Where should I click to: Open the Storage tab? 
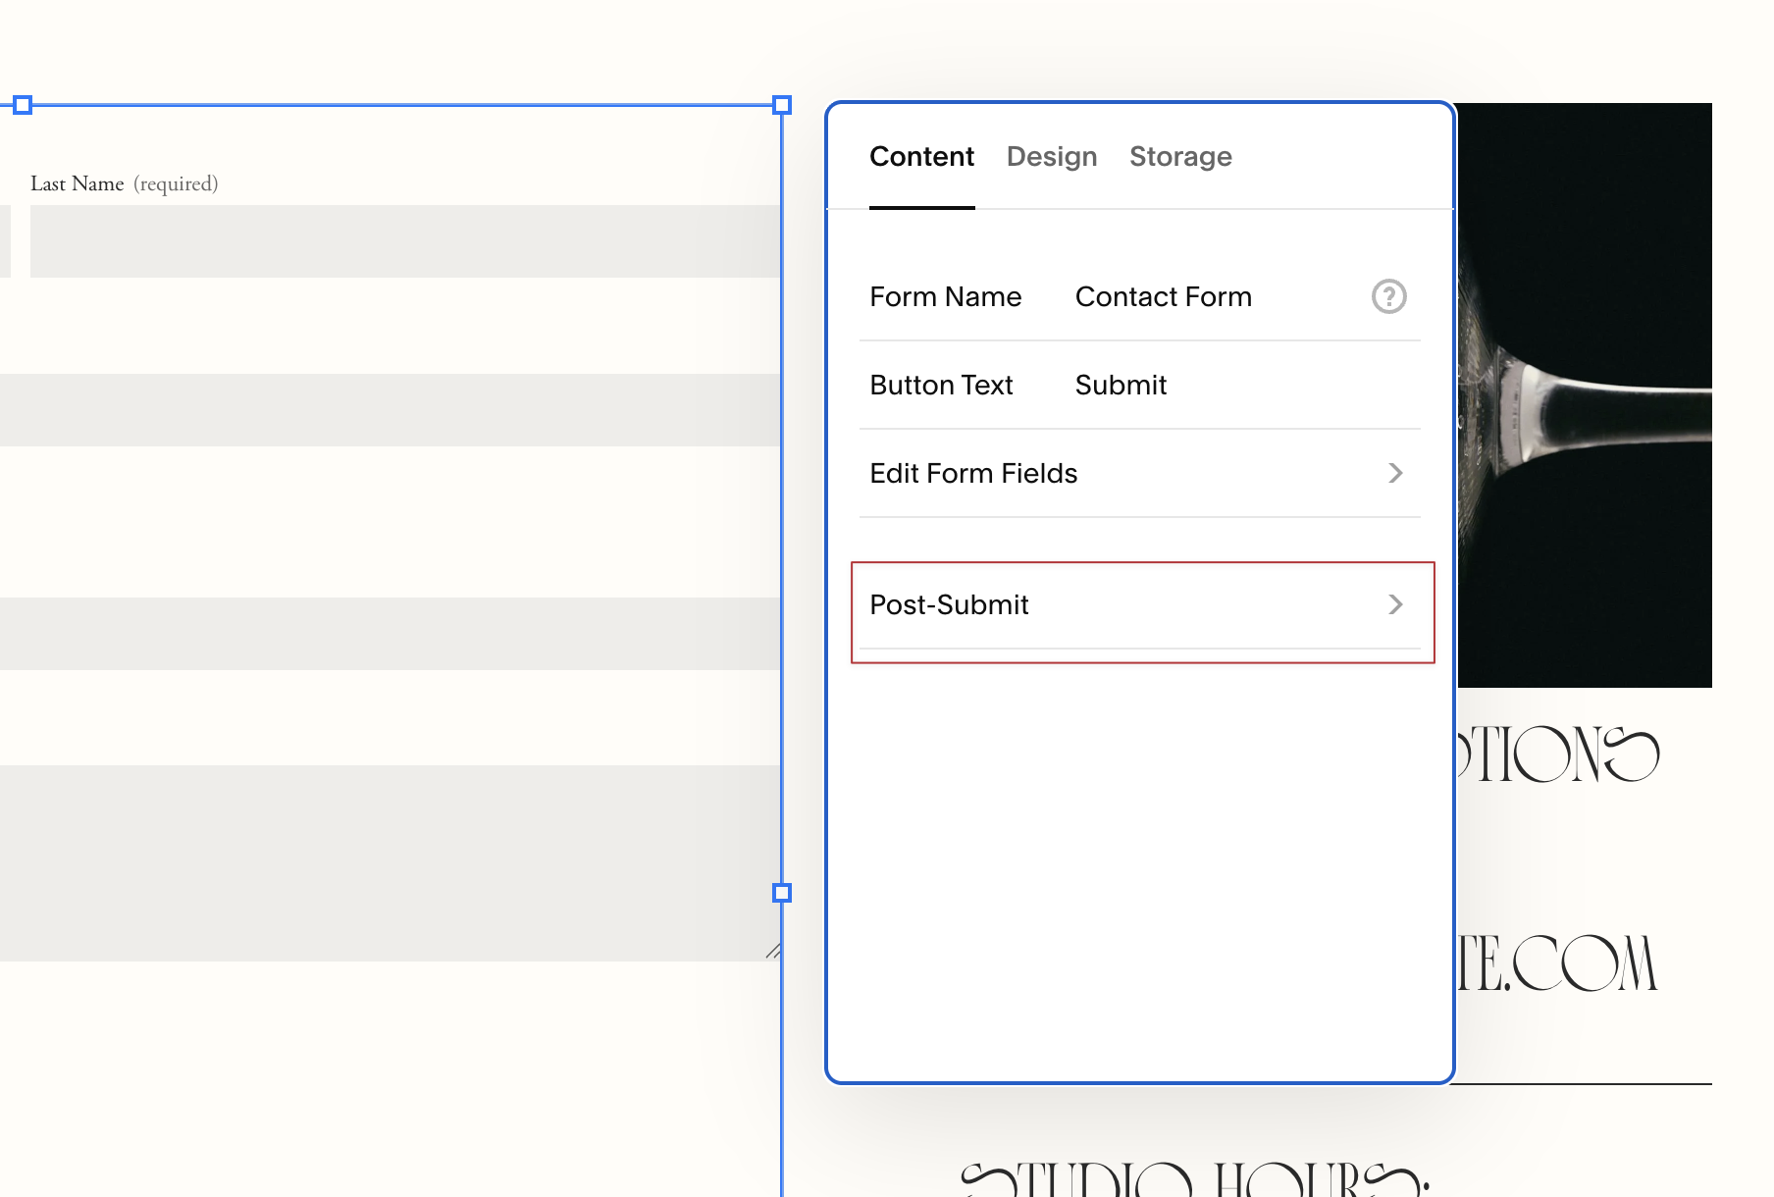pyautogui.click(x=1180, y=157)
